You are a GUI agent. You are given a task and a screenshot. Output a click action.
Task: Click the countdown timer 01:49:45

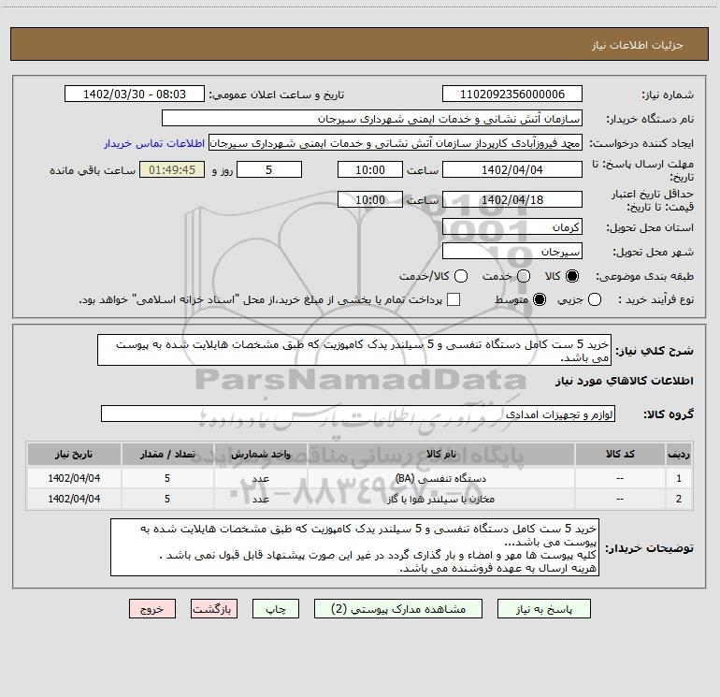tap(172, 169)
